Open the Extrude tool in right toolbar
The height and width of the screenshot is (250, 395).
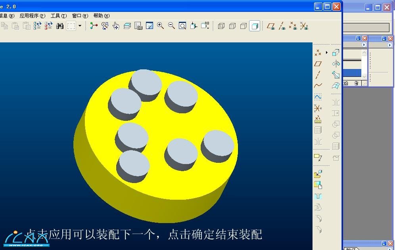[x=336, y=53]
